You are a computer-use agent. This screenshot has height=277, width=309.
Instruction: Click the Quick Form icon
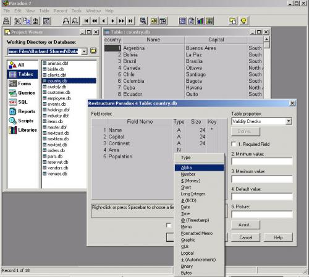point(182,21)
